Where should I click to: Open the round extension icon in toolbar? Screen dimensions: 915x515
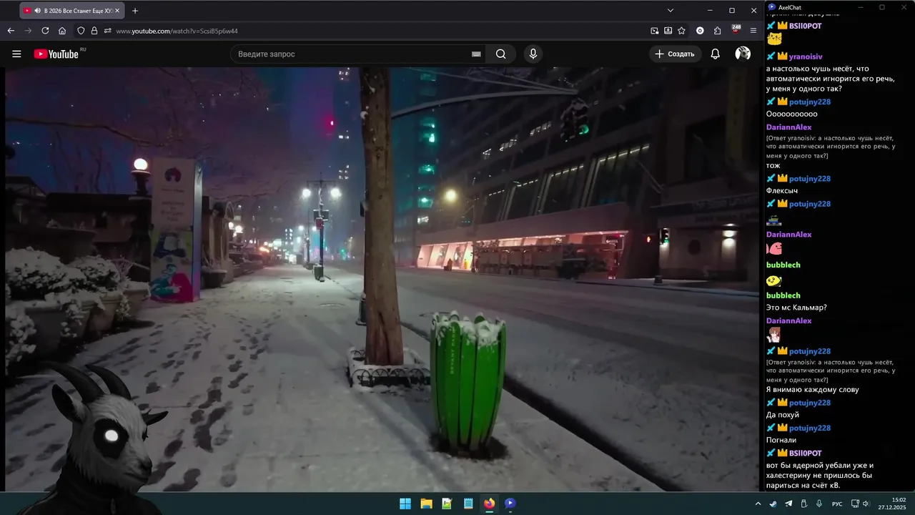coord(700,31)
